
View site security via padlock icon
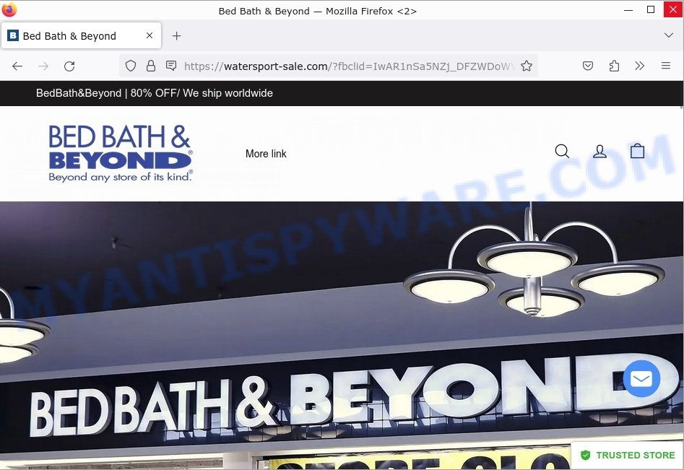pyautogui.click(x=151, y=66)
